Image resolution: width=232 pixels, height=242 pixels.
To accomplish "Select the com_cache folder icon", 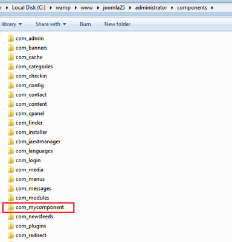I will tap(11, 57).
